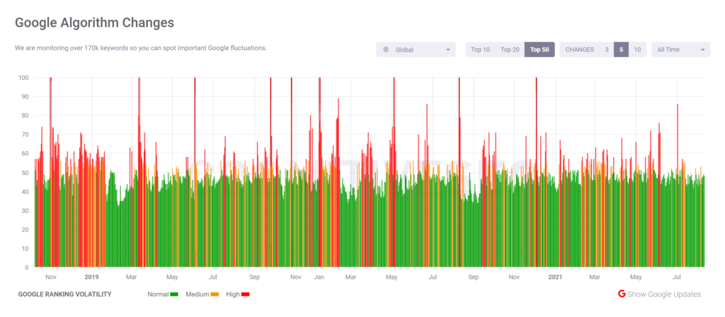Click the Normal legend label
This screenshot has width=725, height=317.
(158, 294)
